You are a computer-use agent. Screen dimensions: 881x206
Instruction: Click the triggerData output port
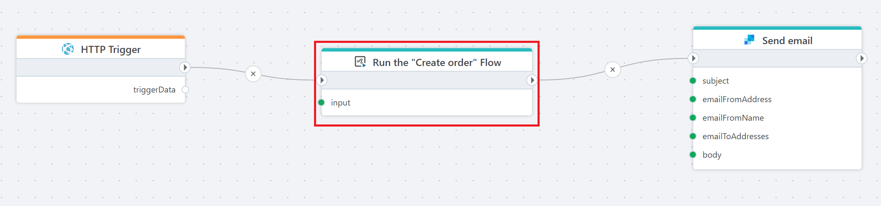click(185, 90)
